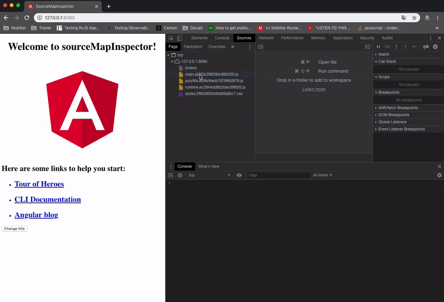The image size is (444, 302).
Task: Click the Change title button
Action: (x=14, y=228)
